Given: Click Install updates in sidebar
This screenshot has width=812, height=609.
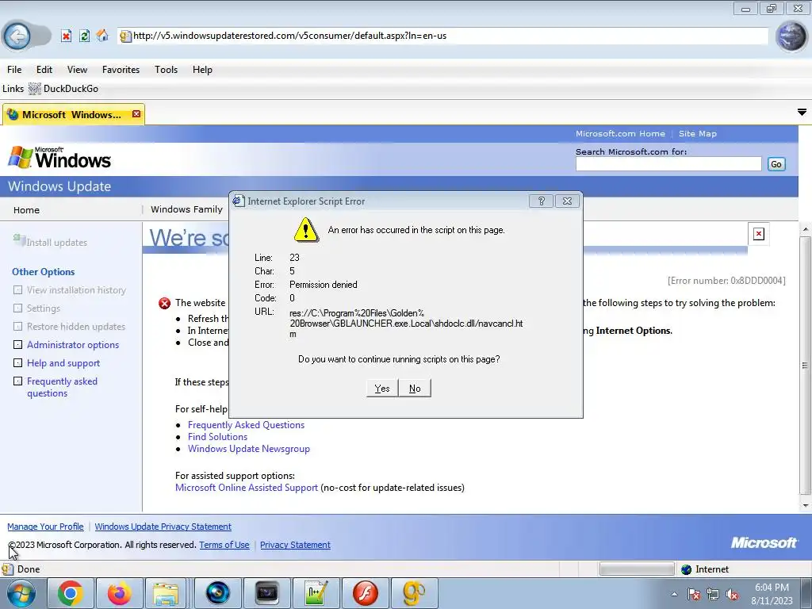Looking at the screenshot, I should point(56,243).
